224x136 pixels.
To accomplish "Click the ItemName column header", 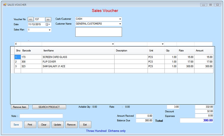I will pyautogui.click(x=48, y=51).
